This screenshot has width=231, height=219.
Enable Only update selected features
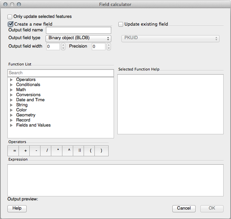(10, 17)
